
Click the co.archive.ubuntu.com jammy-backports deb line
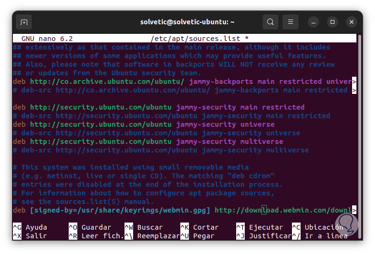tap(182, 81)
